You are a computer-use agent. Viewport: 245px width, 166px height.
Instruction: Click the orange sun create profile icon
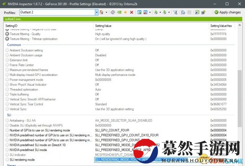pyautogui.click(x=125, y=12)
